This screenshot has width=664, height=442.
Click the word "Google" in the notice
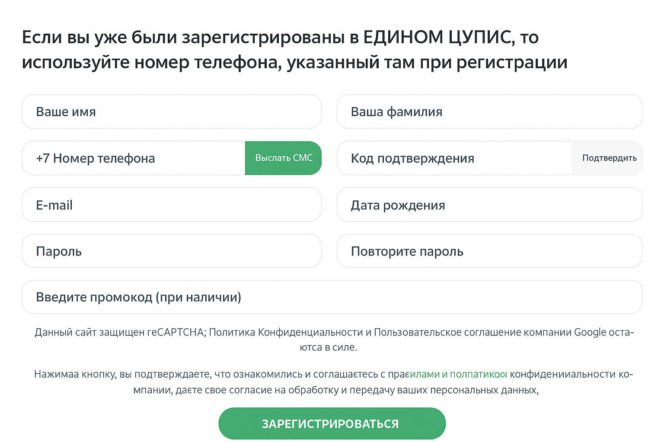tap(590, 332)
